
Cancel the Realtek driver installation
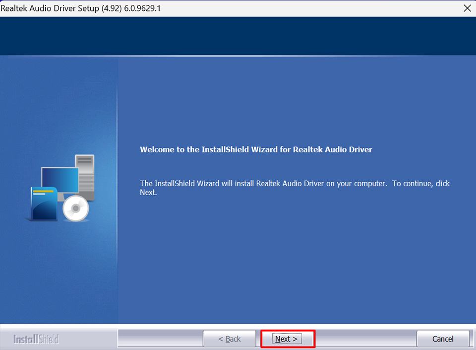[443, 339]
